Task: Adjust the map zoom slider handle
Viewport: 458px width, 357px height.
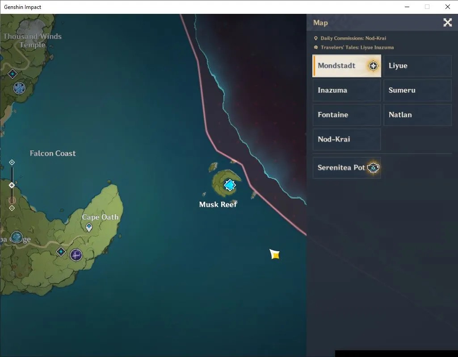Action: (12, 185)
